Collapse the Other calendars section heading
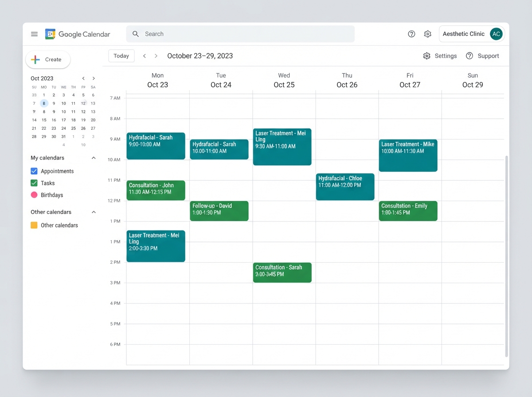 point(94,212)
